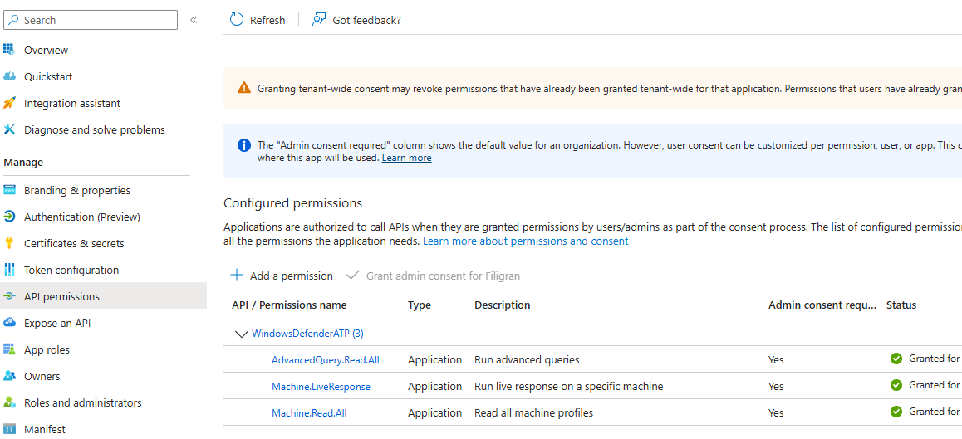Click the Manage section heading
The height and width of the screenshot is (439, 962).
tap(23, 163)
